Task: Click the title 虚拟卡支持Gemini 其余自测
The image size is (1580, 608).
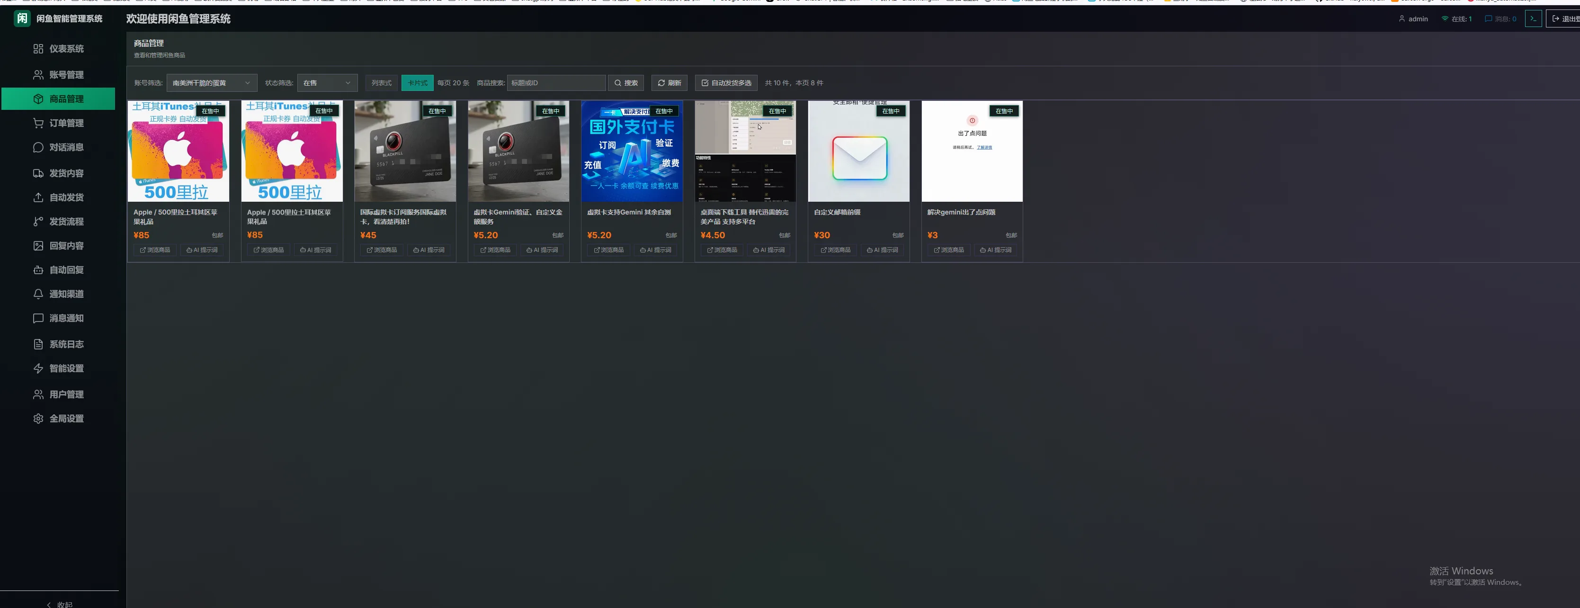Action: pyautogui.click(x=629, y=212)
